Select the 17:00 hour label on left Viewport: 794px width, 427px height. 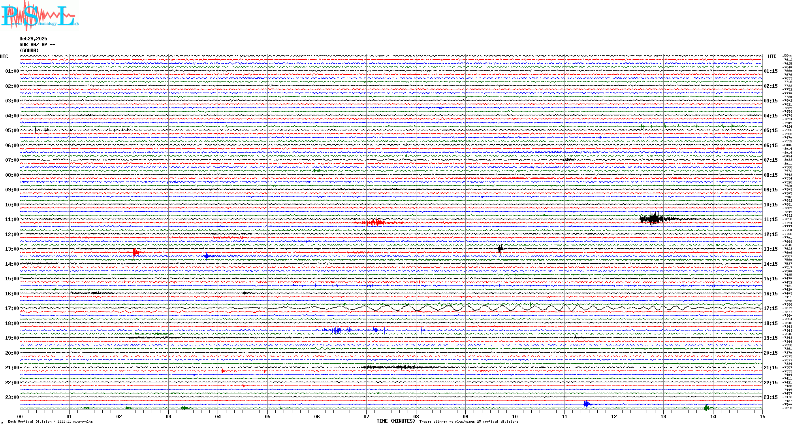12,308
